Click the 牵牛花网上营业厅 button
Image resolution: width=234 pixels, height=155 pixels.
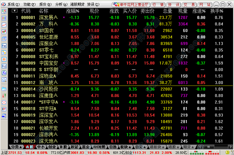[131, 4]
